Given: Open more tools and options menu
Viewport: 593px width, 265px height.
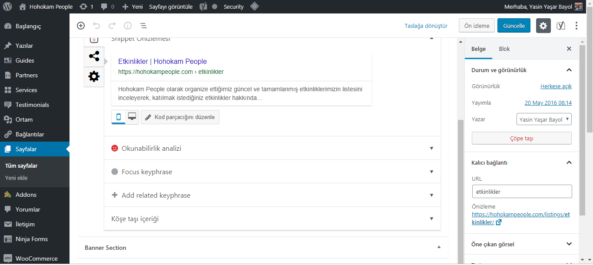Looking at the screenshot, I should pos(576,26).
